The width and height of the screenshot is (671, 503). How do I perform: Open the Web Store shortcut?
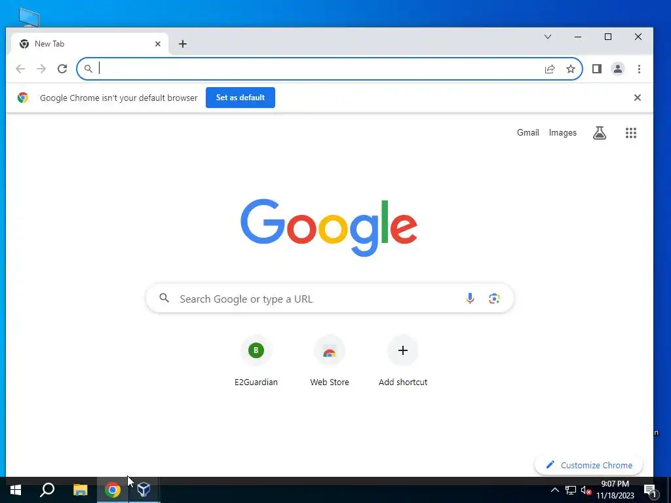pos(330,361)
